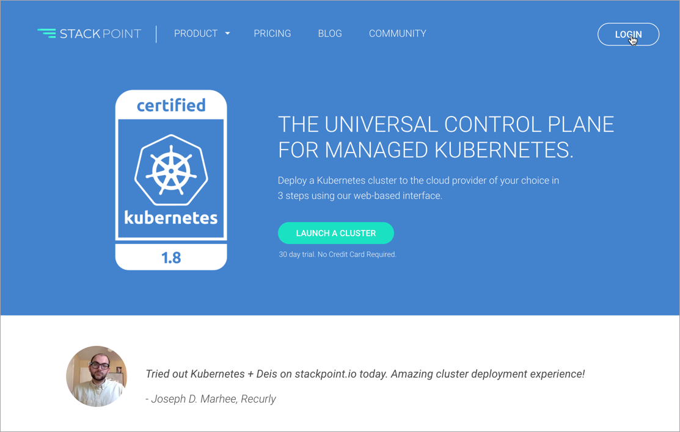Viewport: 680px width, 432px height.
Task: Click the "Deploy a Kubernetes cluster" description text
Action: tap(419, 188)
